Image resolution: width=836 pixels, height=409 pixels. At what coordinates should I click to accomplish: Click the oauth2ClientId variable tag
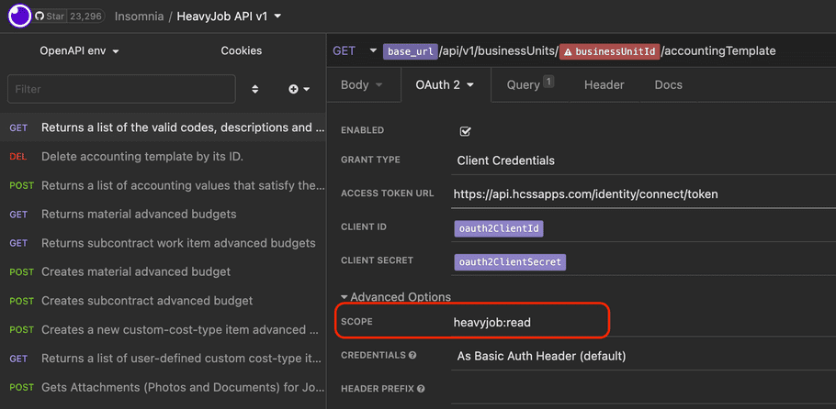[x=499, y=229]
